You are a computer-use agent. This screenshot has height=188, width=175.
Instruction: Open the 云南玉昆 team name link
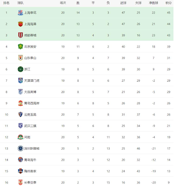[30, 115]
